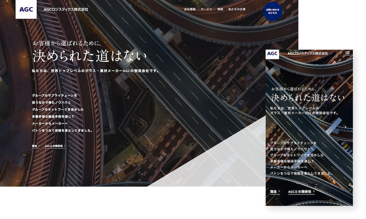Viewport: 366px width, 219px height.
Task: Open the hamburger menu in mobile view
Action: tap(347, 53)
